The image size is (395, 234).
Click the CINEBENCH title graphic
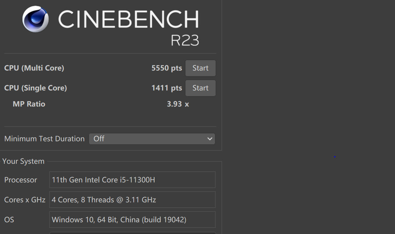pos(129,19)
